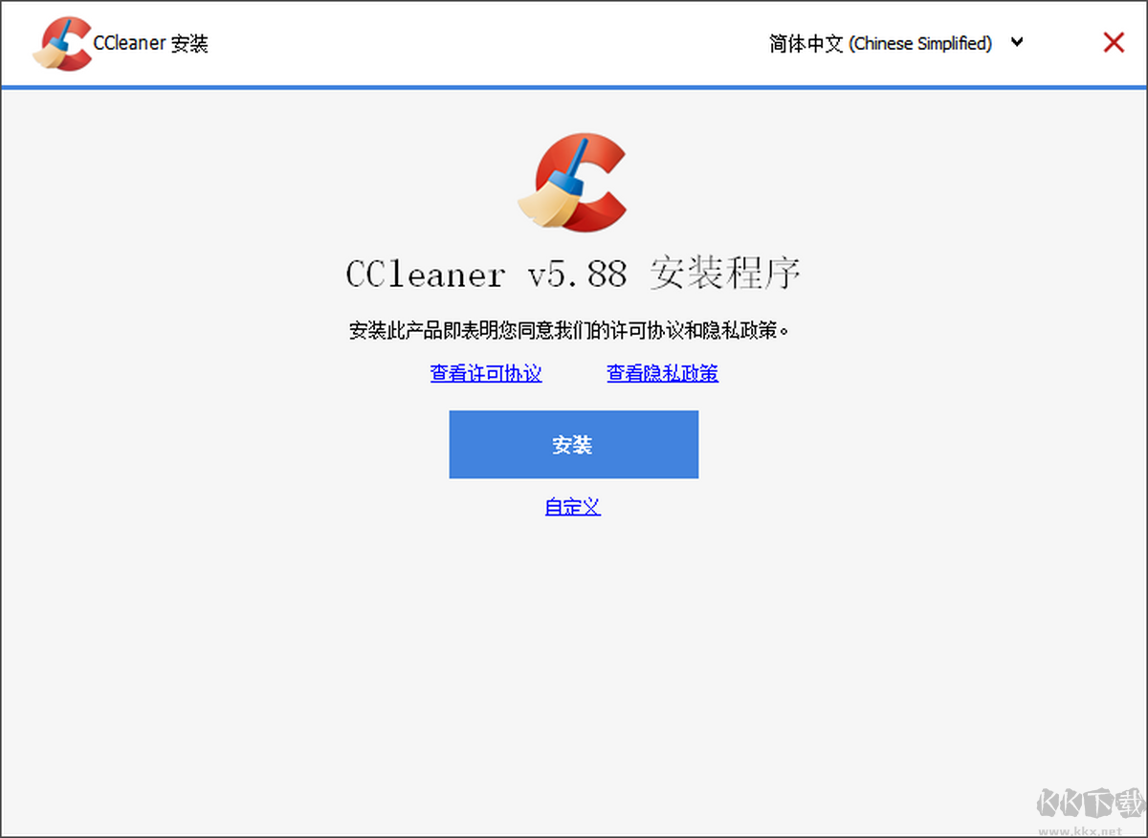The height and width of the screenshot is (838, 1148).
Task: Click the word 隐私政策 in consent sentence
Action: (736, 331)
